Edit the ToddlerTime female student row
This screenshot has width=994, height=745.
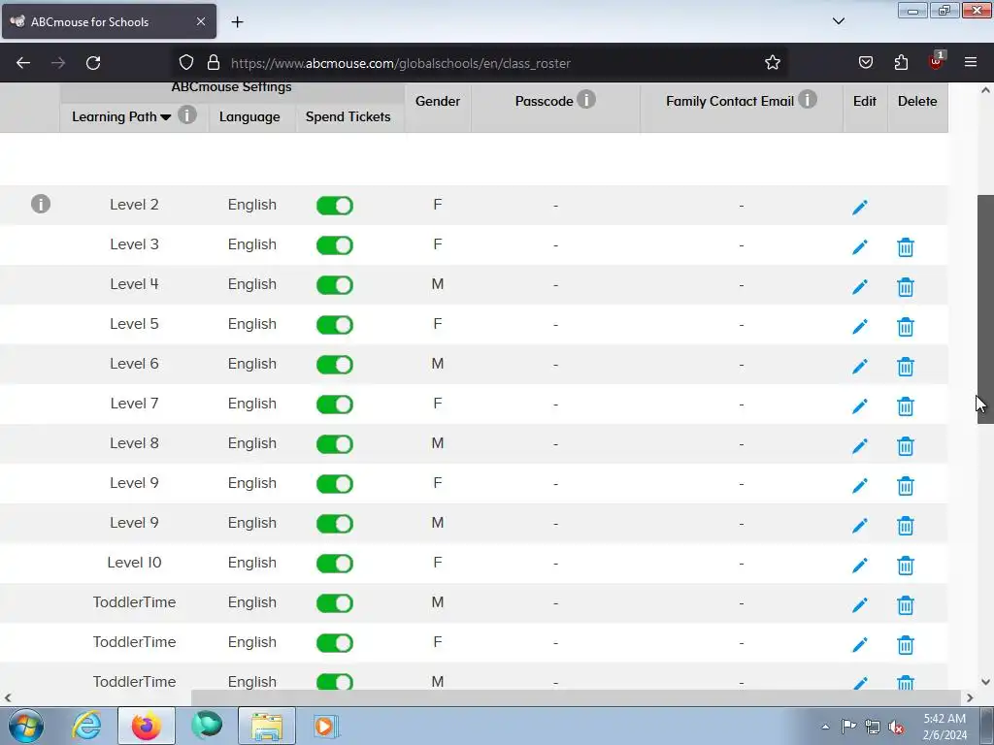(860, 645)
